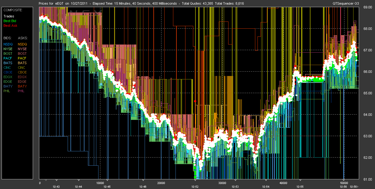The width and height of the screenshot is (375, 189).
Task: Select CBOE in the ASKS column
Action: click(x=22, y=72)
